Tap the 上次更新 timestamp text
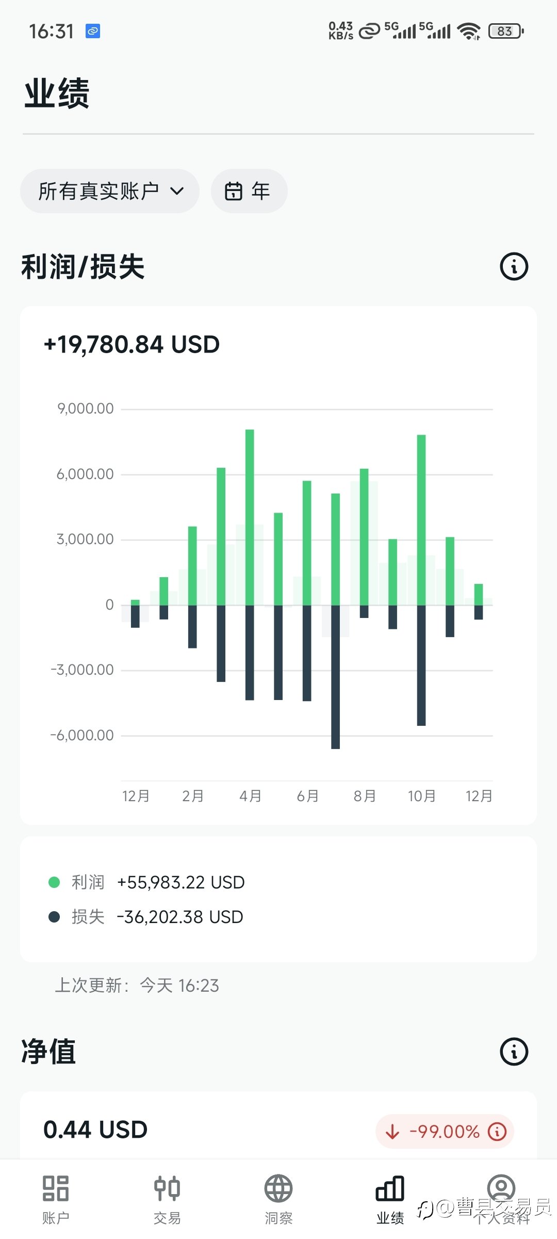This screenshot has height=1239, width=557. [x=137, y=986]
